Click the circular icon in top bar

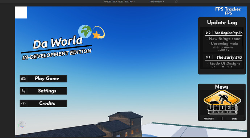176,1
